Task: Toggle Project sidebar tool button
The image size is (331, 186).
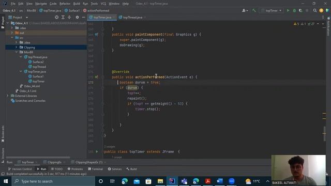Action: pyautogui.click(x=3, y=22)
